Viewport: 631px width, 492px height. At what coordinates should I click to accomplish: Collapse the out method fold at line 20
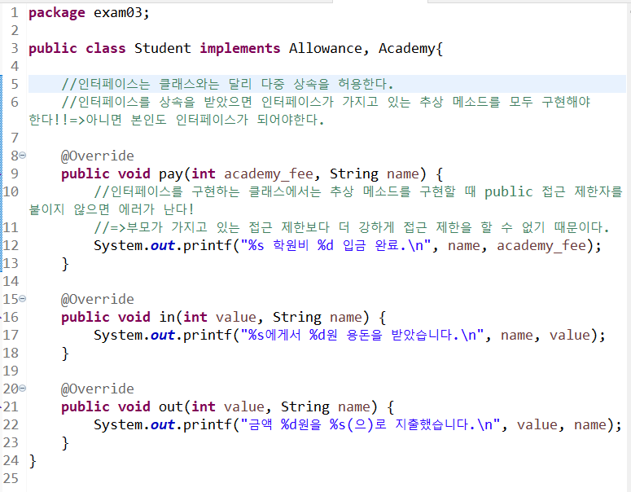pos(23,389)
